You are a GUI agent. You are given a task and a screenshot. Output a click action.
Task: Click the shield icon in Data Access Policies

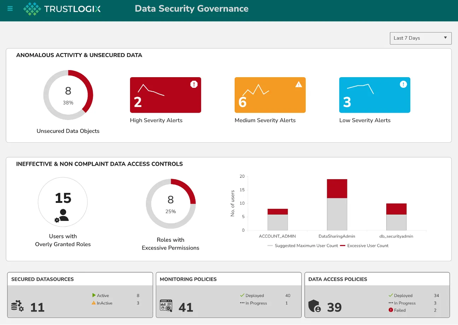314,307
